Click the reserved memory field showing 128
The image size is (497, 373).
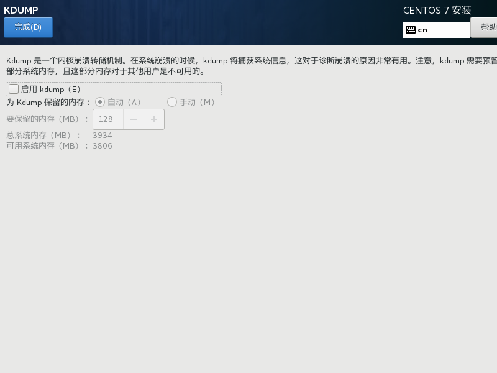click(x=108, y=119)
